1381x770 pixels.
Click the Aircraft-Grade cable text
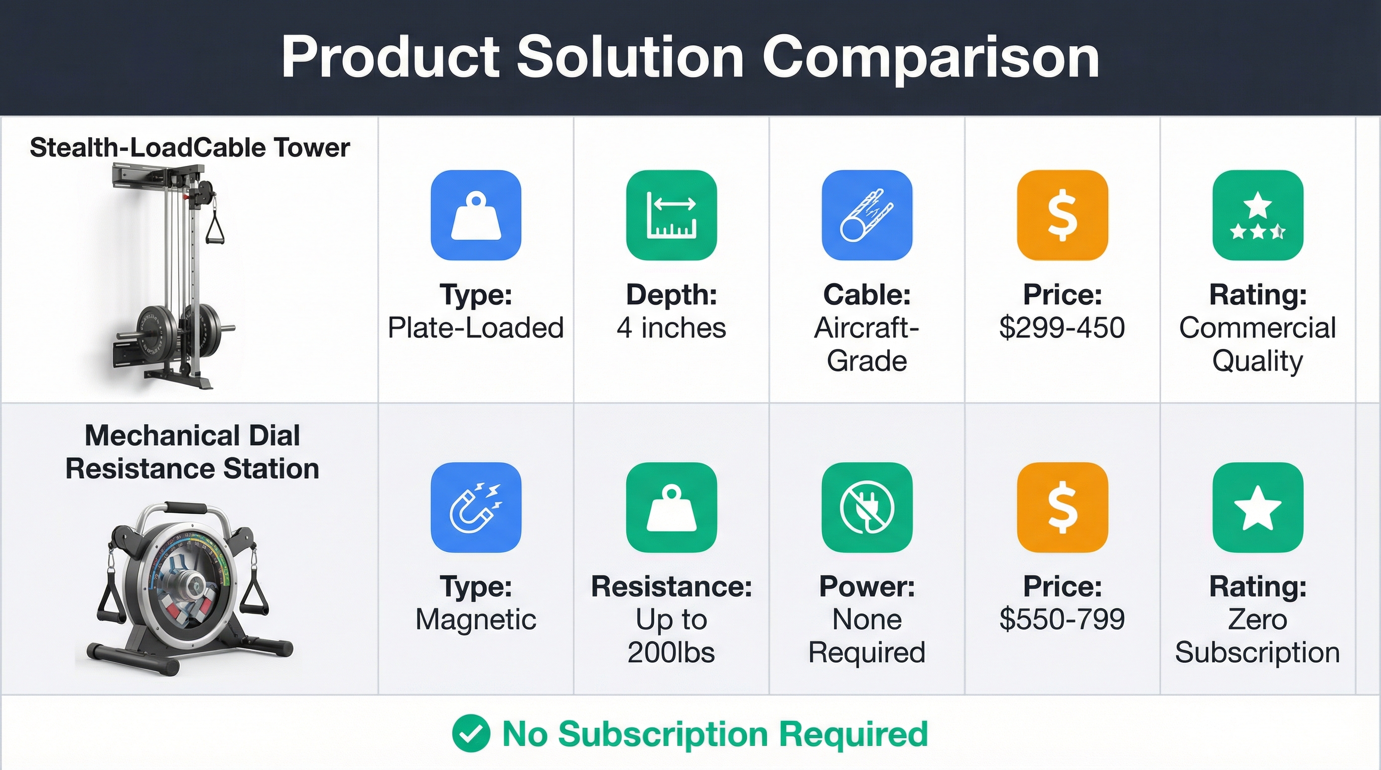coord(867,344)
